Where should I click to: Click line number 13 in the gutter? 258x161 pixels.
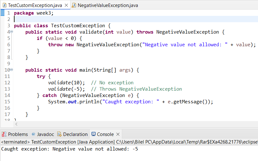point(7,89)
